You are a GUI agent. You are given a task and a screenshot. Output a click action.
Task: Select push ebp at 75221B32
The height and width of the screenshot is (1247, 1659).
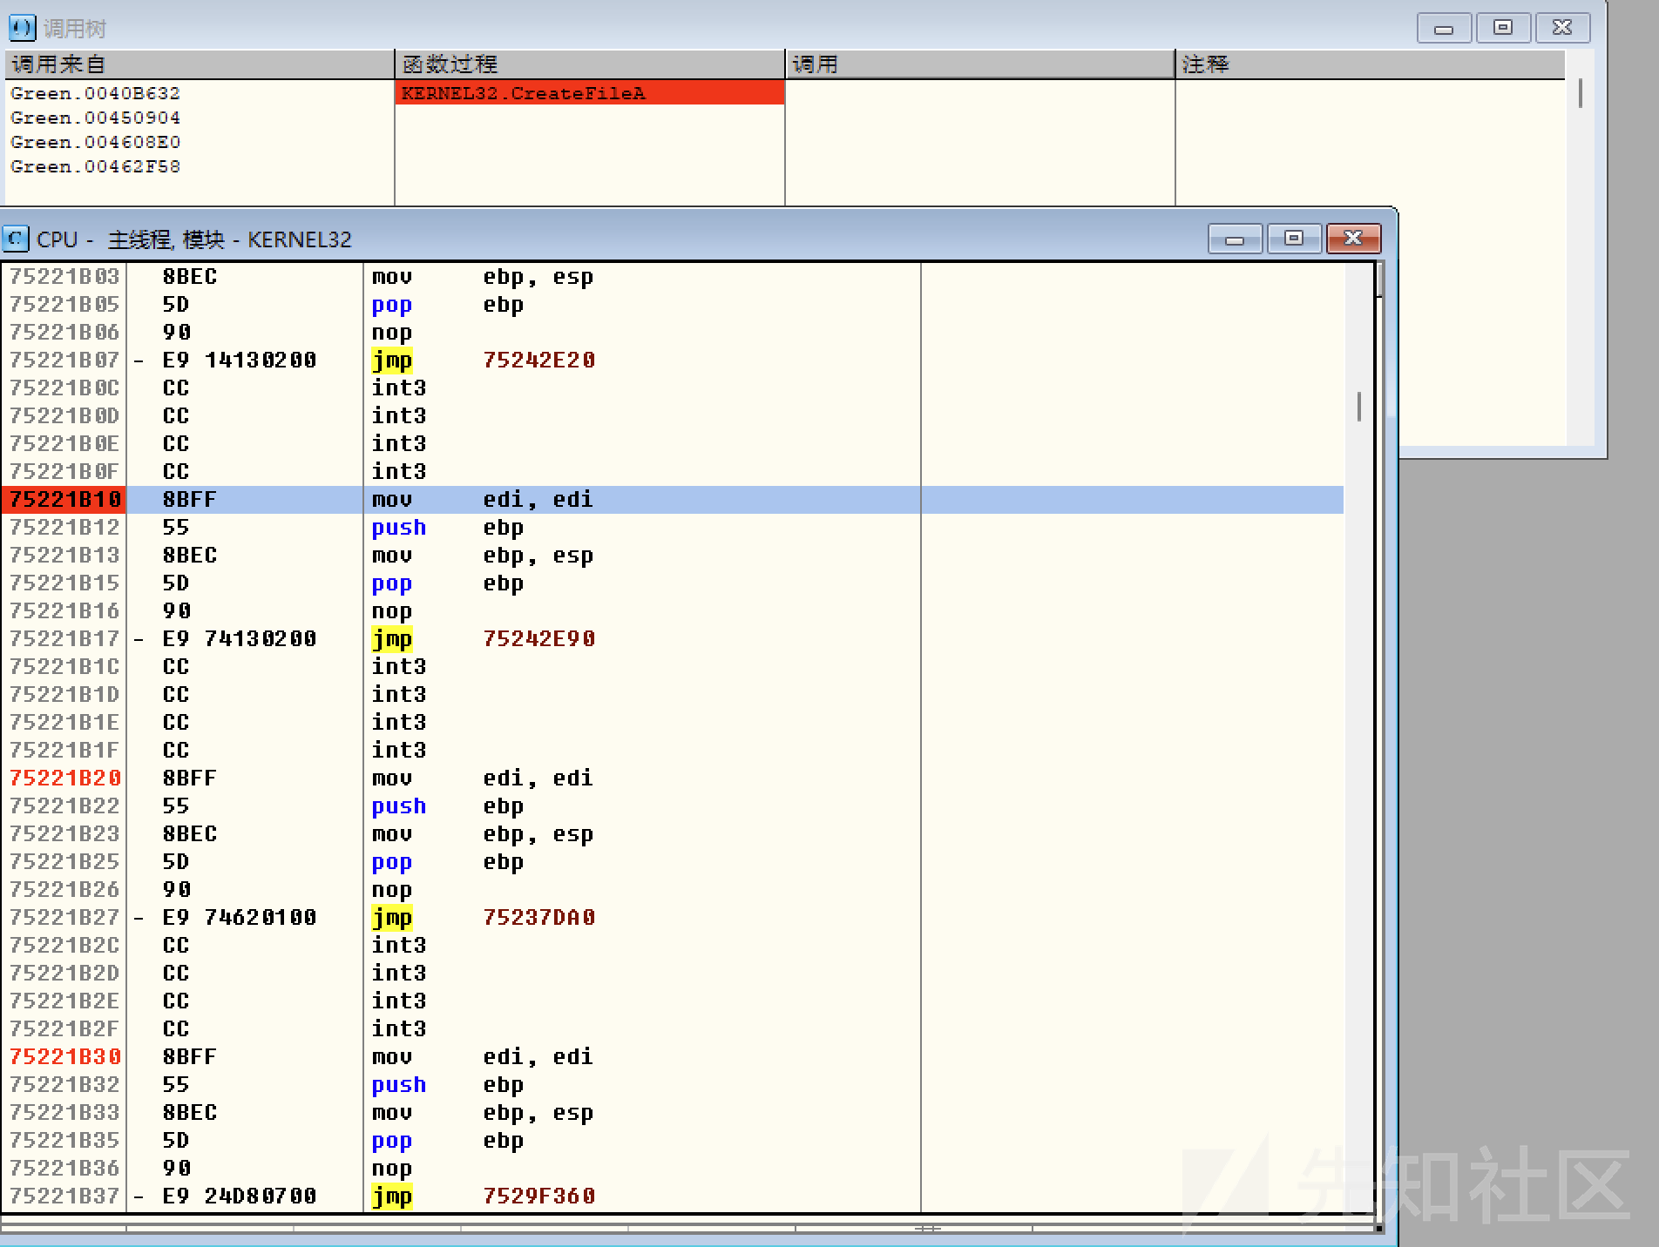pos(448,1084)
